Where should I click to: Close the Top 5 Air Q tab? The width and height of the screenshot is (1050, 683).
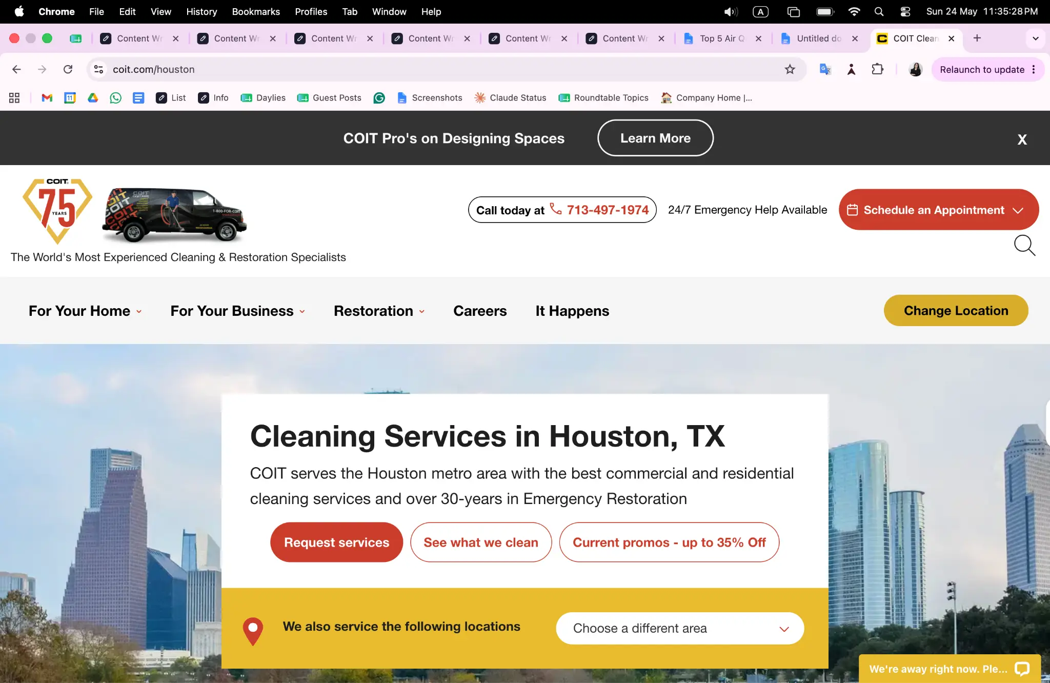[x=758, y=38]
